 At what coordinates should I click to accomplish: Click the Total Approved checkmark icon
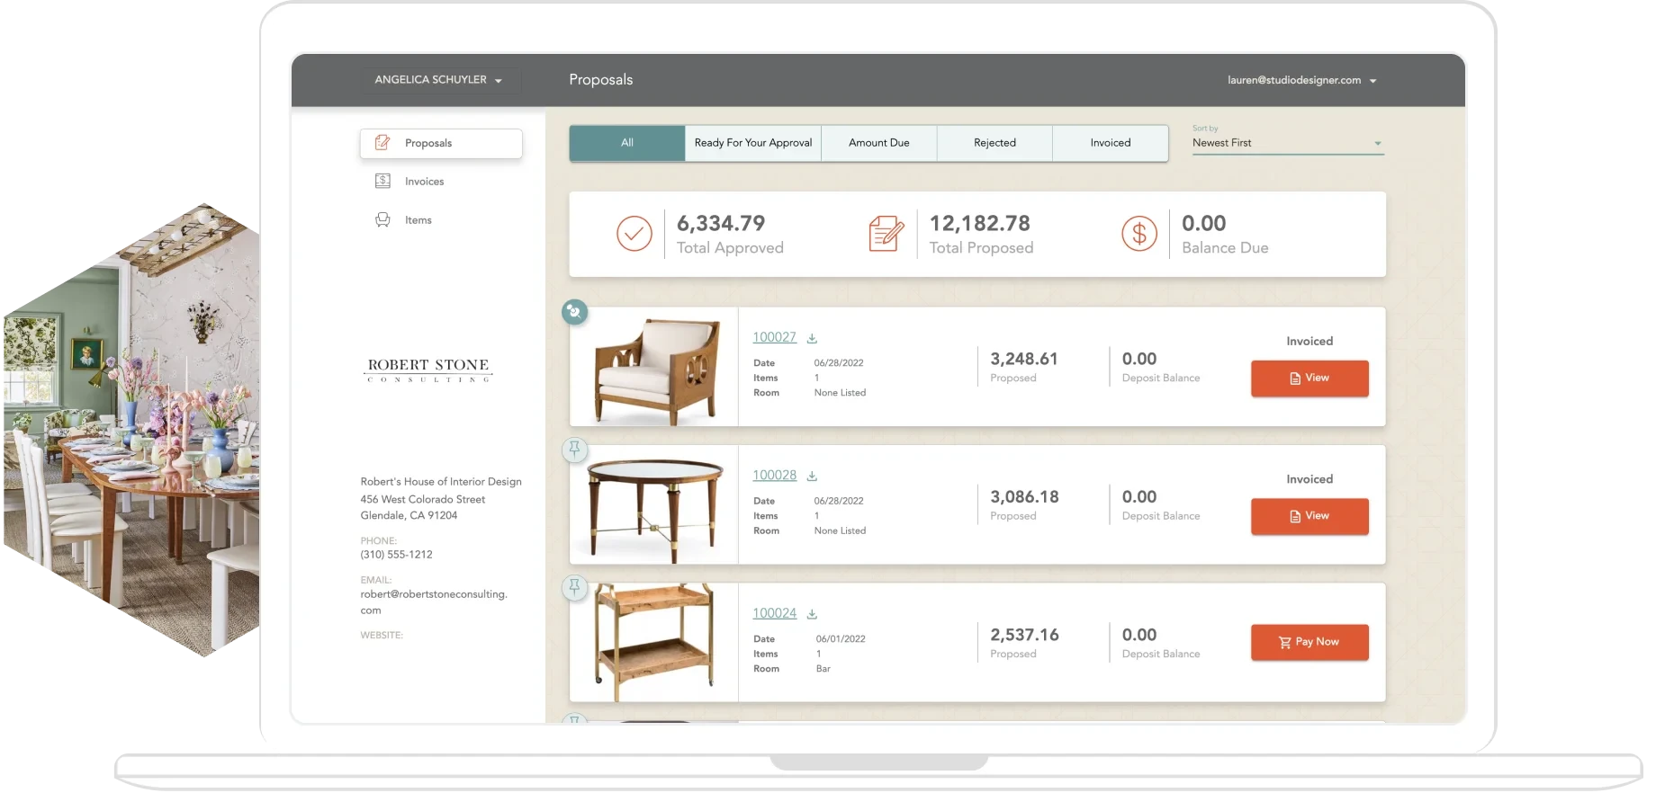click(x=634, y=234)
